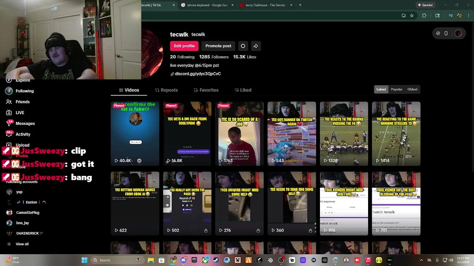
Task: Open Discord from the taskbar
Action: (183, 260)
